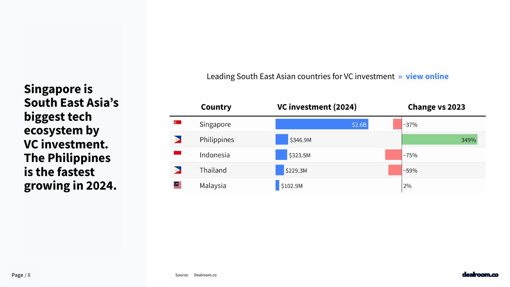Image resolution: width=510 pixels, height=287 pixels.
Task: Open the "view online" link
Action: (427, 77)
